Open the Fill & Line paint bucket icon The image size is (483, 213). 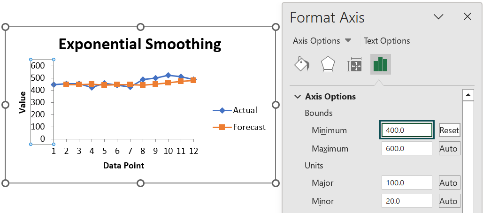pyautogui.click(x=302, y=64)
